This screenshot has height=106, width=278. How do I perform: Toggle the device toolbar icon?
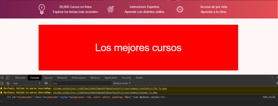(x=8, y=77)
